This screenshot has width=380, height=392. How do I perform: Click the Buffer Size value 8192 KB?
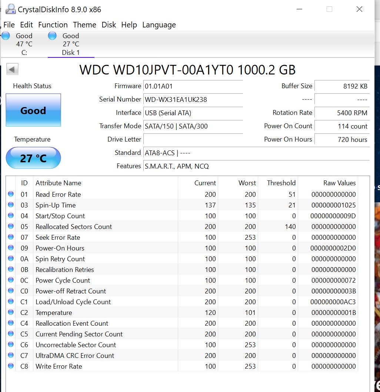[x=342, y=86]
